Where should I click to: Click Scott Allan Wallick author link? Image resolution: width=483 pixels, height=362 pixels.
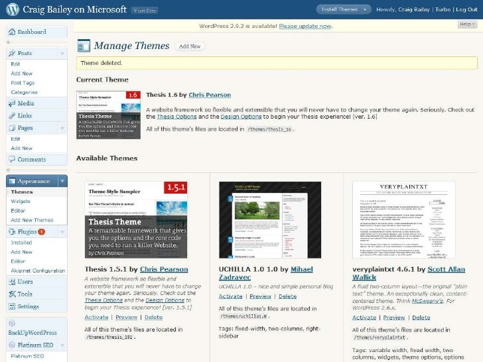click(409, 273)
